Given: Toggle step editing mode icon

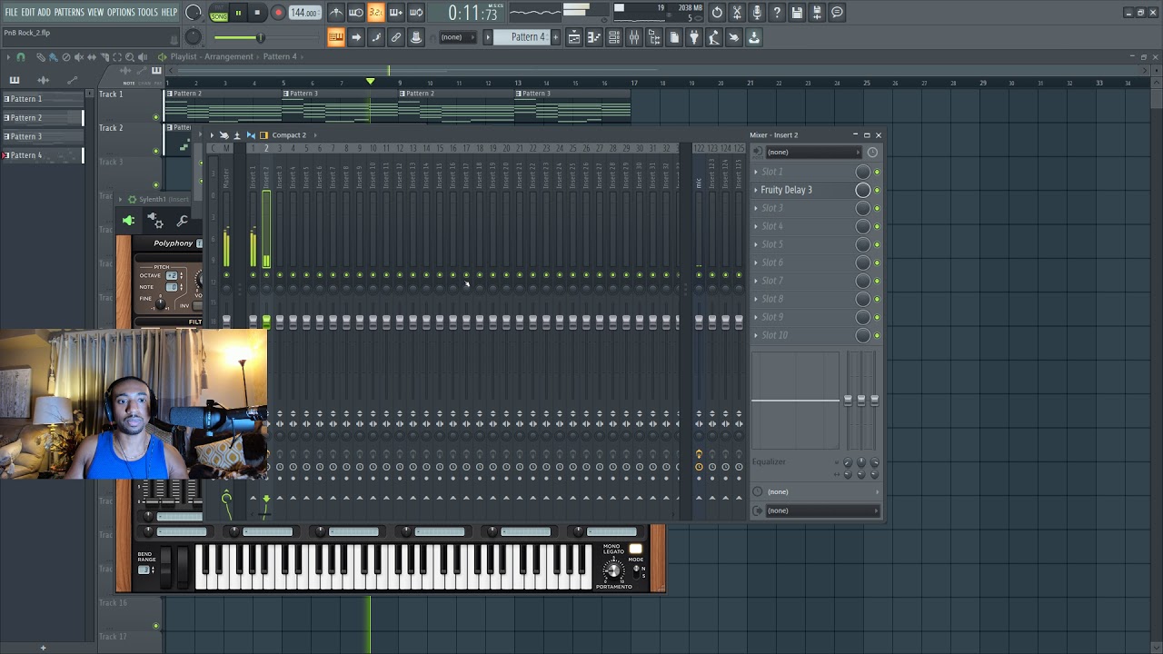Looking at the screenshot, I should pyautogui.click(x=376, y=37).
